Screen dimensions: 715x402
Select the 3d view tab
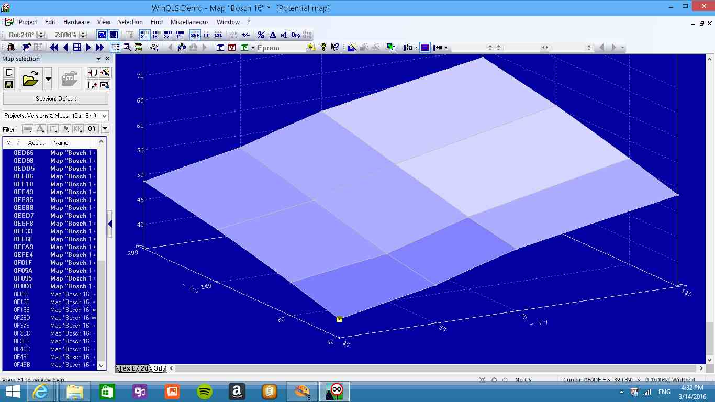158,368
